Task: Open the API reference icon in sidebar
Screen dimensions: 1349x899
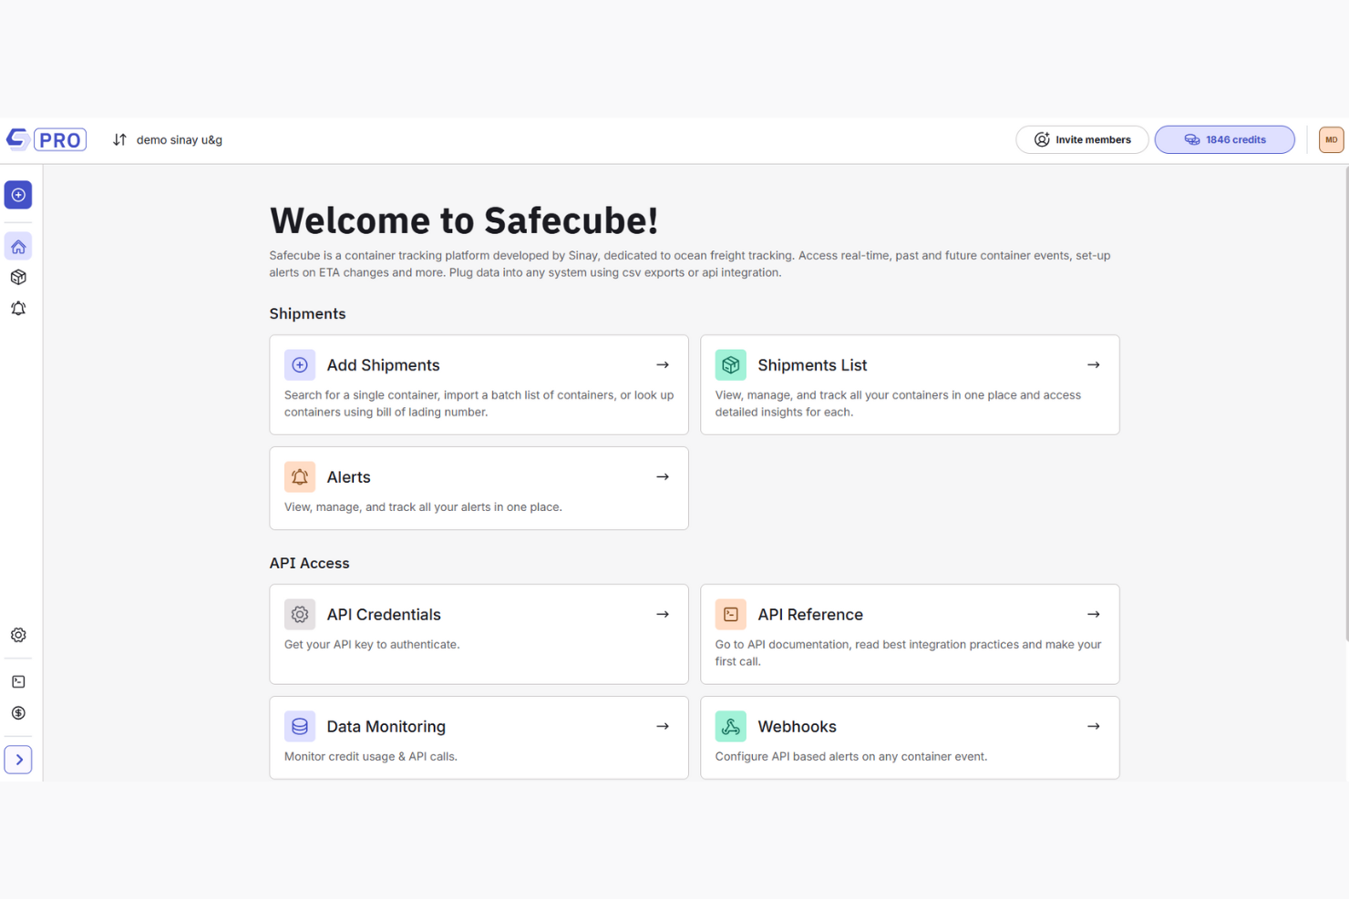Action: pyautogui.click(x=18, y=681)
